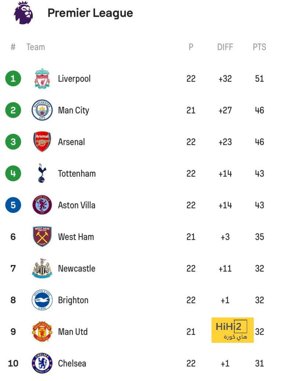Click the Man Utd red crest
282x381 pixels.
42,332
